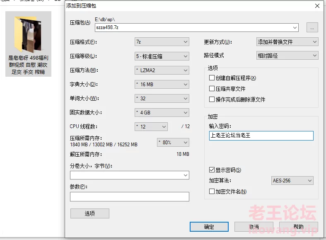Open the 压缩方法 LZMA2 dropdown

(x=162, y=70)
